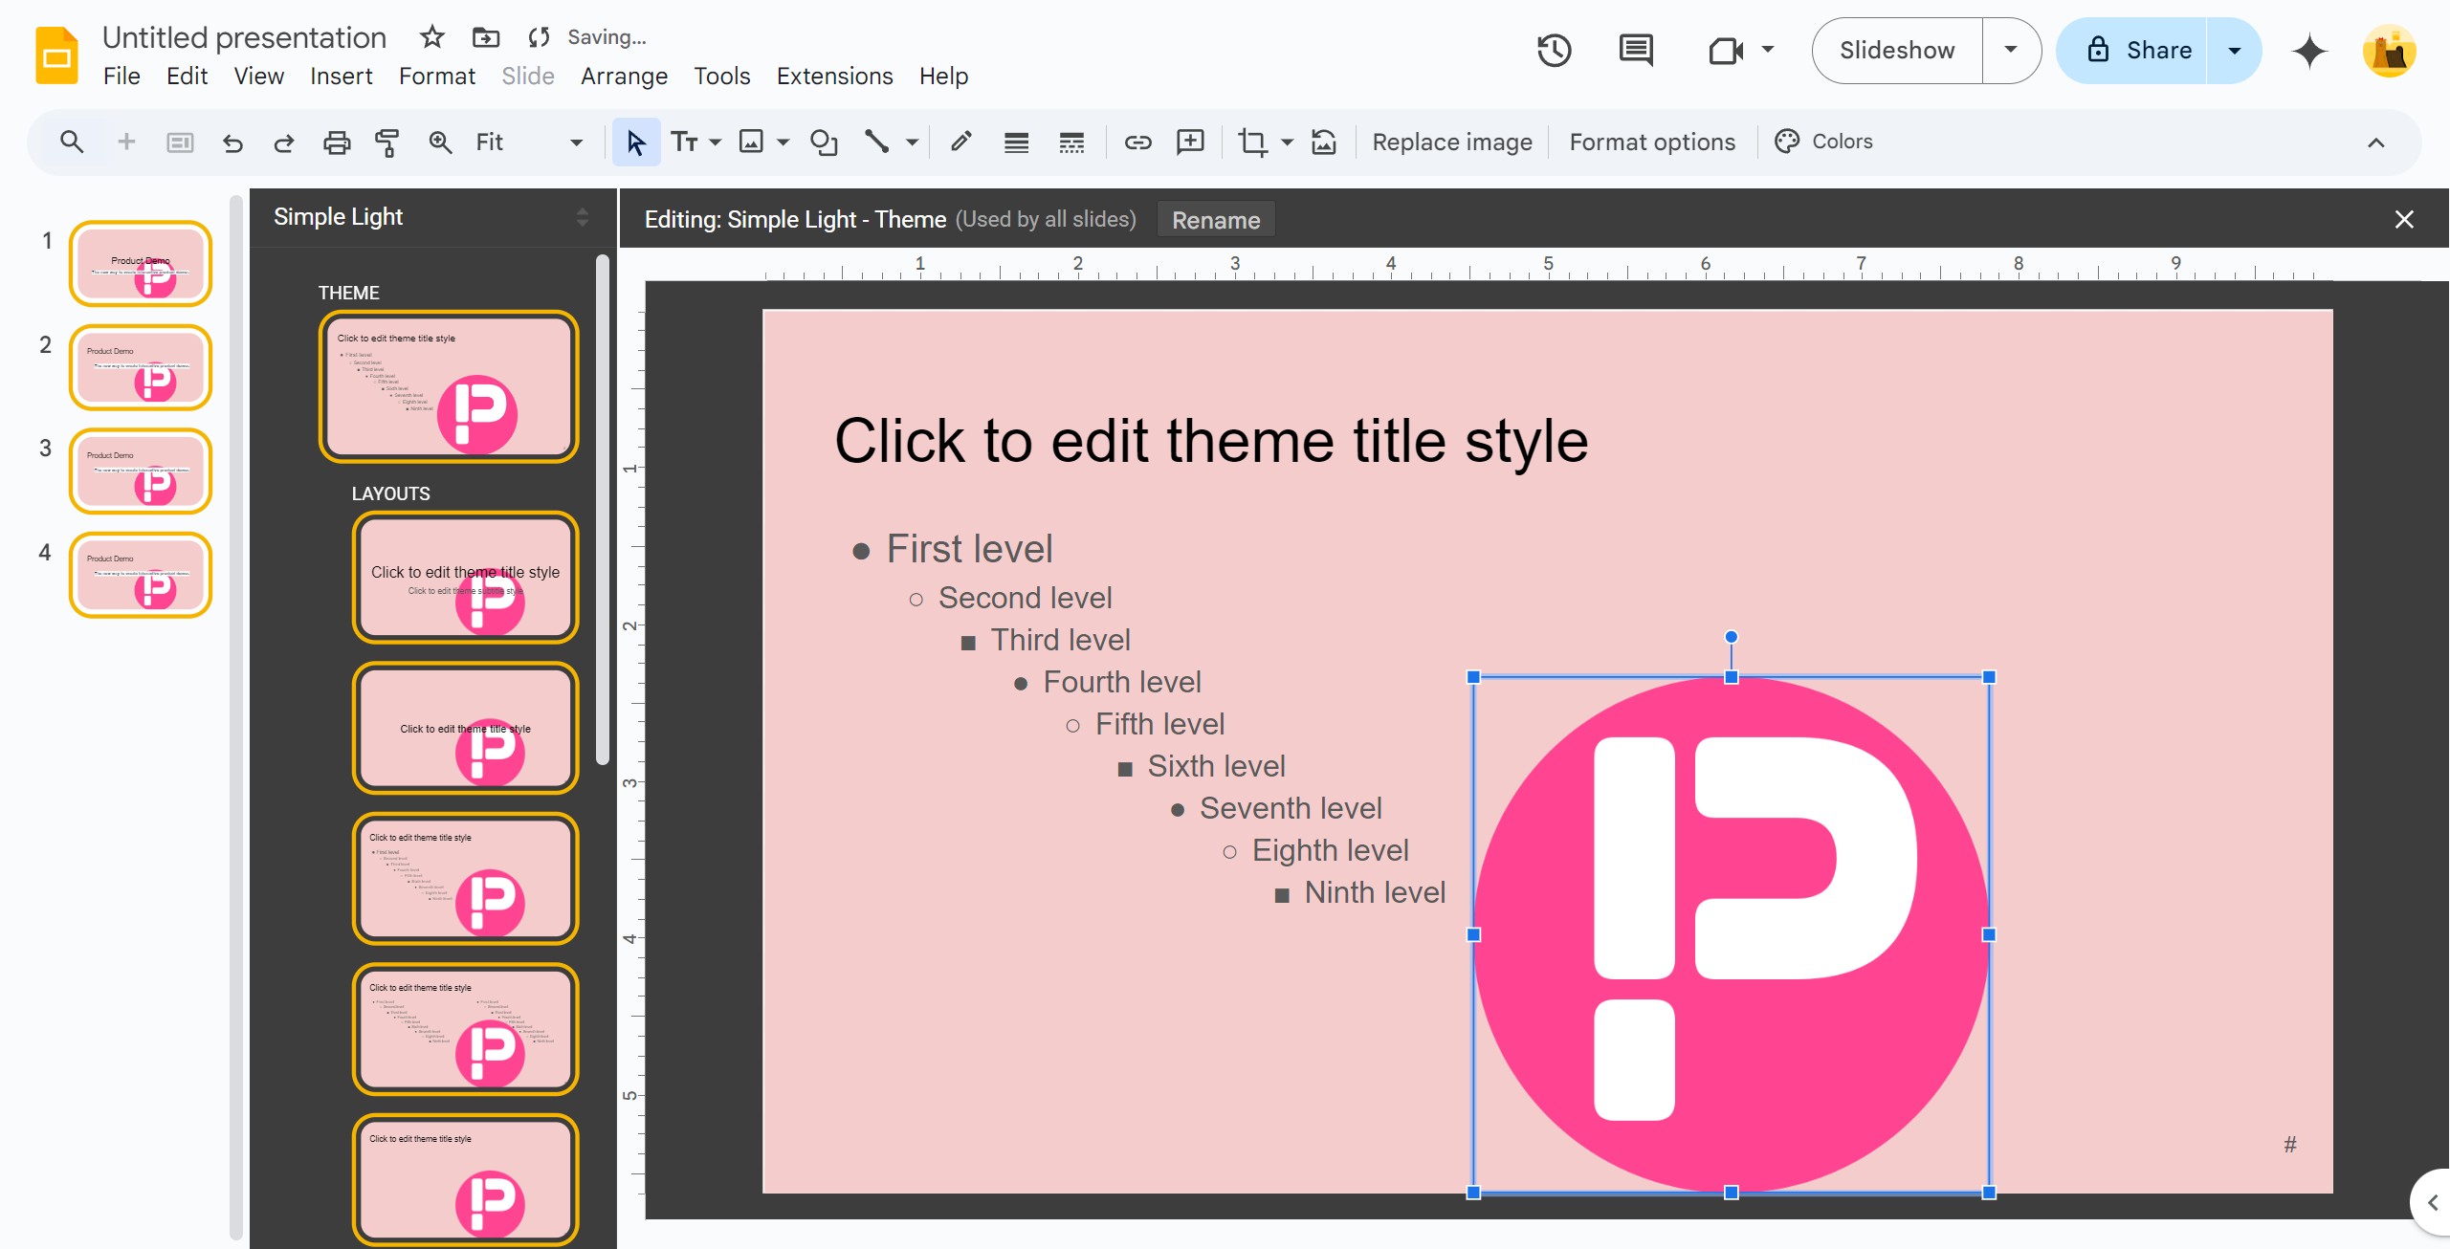Open the comments panel icon
This screenshot has height=1249, width=2450.
[1636, 51]
